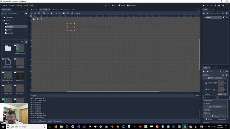Toggle distraction free mode
The height and width of the screenshot is (129, 230).
tap(199, 10)
